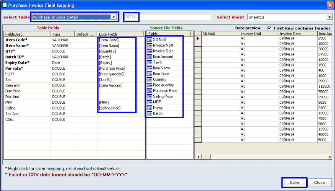Select the Tax Amt table field row
The width and height of the screenshot is (335, 191).
pos(74,114)
